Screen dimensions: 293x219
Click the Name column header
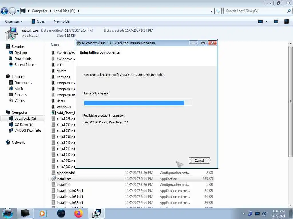point(55,45)
